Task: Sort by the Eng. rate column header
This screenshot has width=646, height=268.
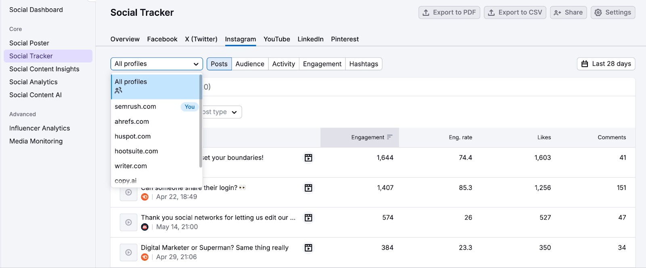Action: tap(460, 137)
